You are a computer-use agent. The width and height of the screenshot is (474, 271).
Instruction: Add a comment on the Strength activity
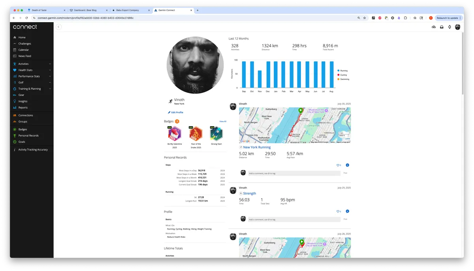294,219
